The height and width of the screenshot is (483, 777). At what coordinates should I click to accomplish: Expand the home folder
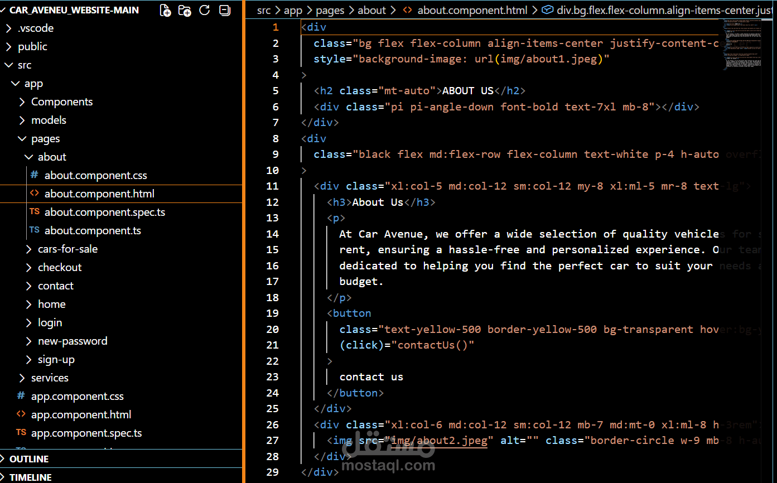pyautogui.click(x=51, y=304)
